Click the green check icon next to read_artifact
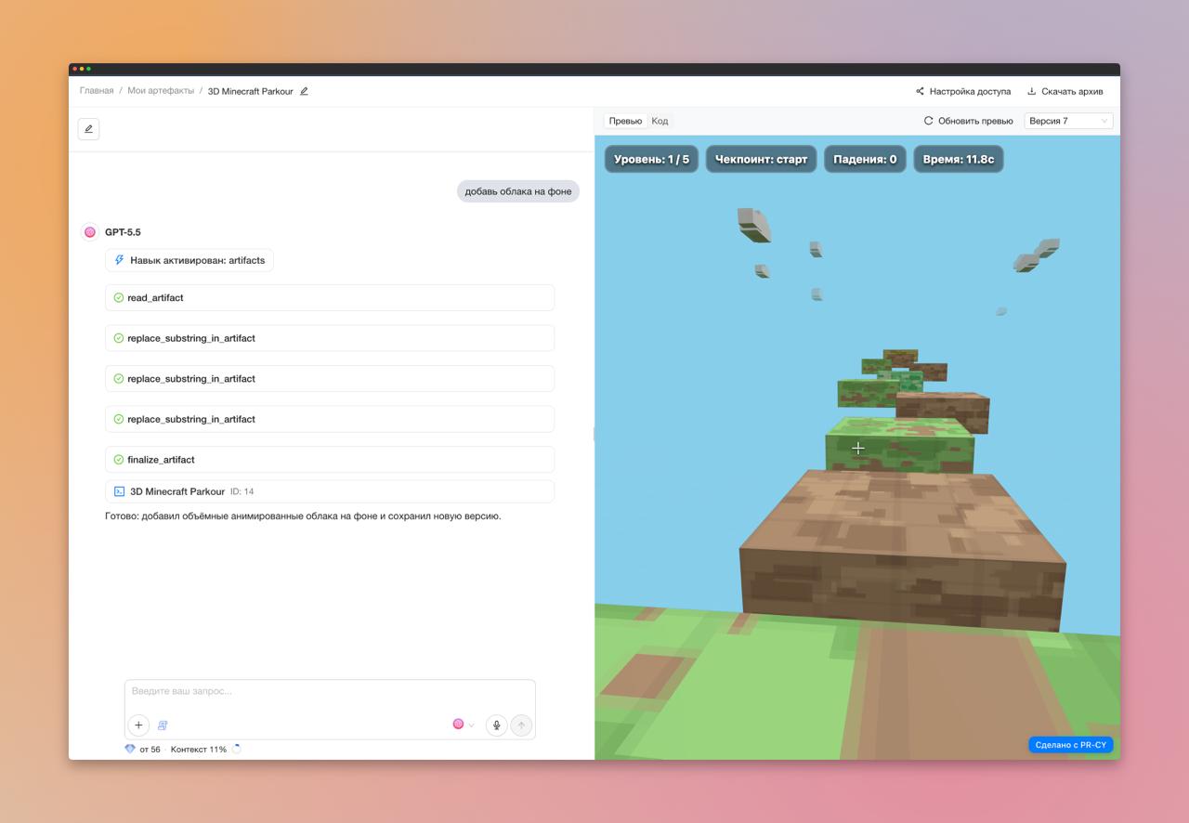 (118, 297)
